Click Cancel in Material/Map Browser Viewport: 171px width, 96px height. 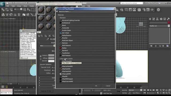pyautogui.click(x=108, y=86)
